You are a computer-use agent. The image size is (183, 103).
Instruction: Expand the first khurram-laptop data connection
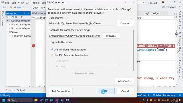(9, 24)
